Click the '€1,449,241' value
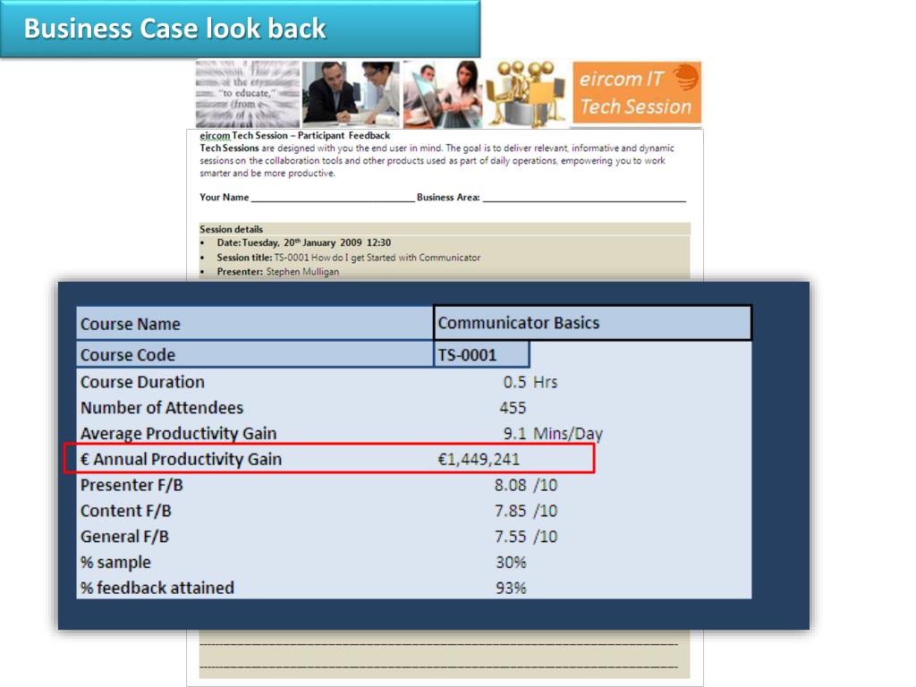The height and width of the screenshot is (687, 916). pos(479,459)
